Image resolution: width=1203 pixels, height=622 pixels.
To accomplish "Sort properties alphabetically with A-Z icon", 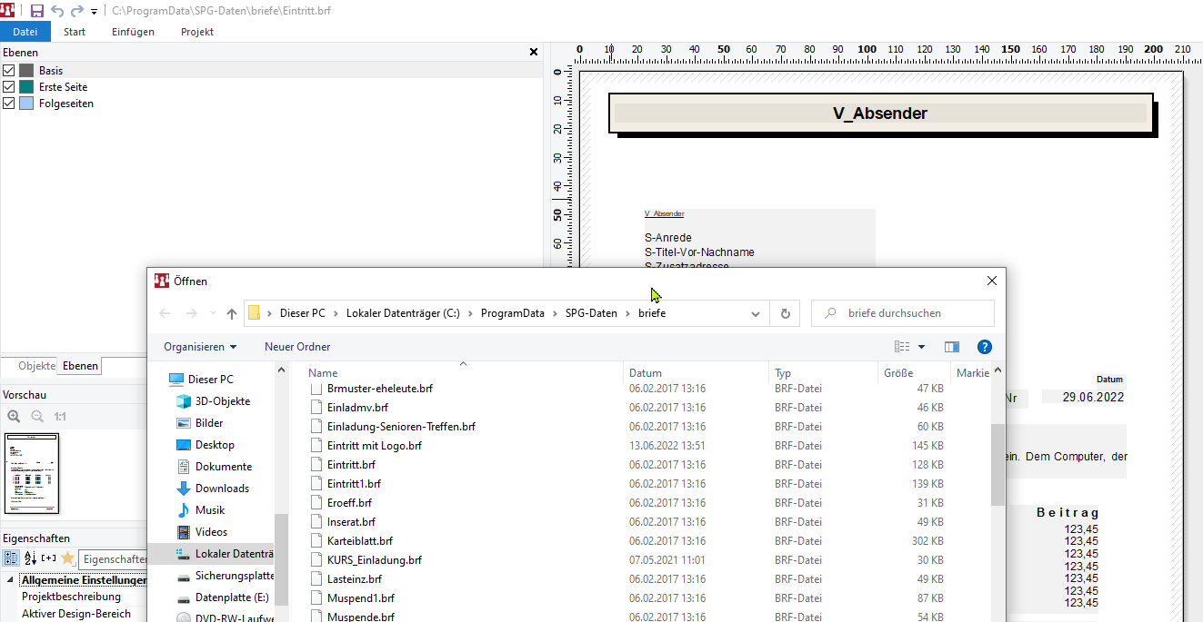I will click(30, 558).
